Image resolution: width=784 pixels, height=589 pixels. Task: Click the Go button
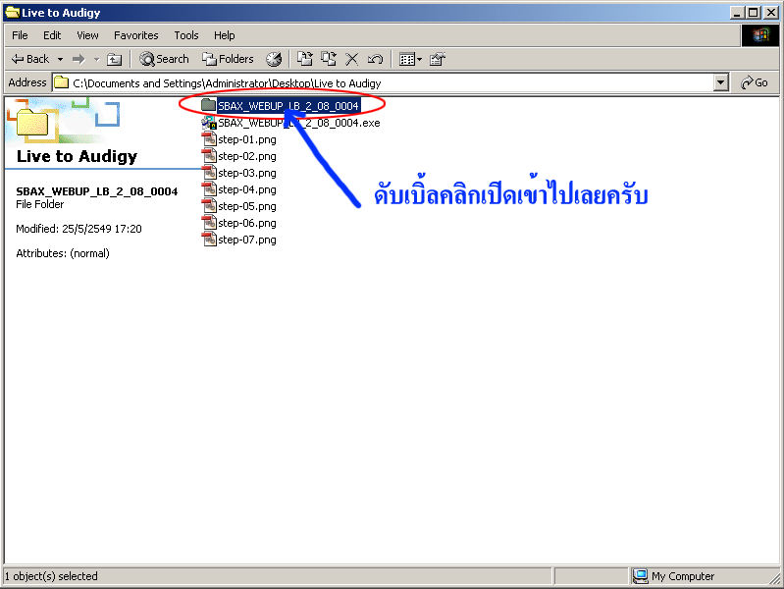pos(755,82)
